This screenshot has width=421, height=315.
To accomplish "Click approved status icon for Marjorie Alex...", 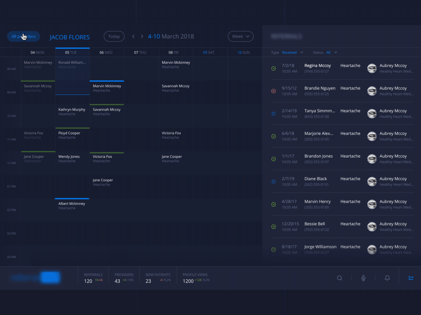I will tap(274, 136).
